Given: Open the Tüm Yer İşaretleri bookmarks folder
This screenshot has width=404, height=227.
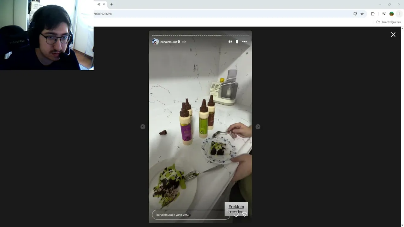Looking at the screenshot, I should [x=389, y=22].
